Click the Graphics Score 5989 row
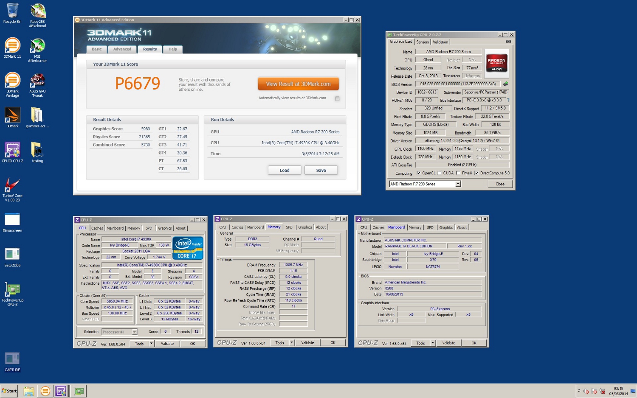The height and width of the screenshot is (398, 637). (x=121, y=129)
